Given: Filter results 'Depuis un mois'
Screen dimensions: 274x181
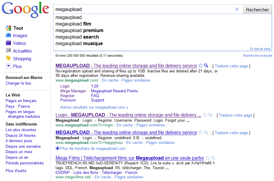Looking at the screenshot, I should pos(19,152).
